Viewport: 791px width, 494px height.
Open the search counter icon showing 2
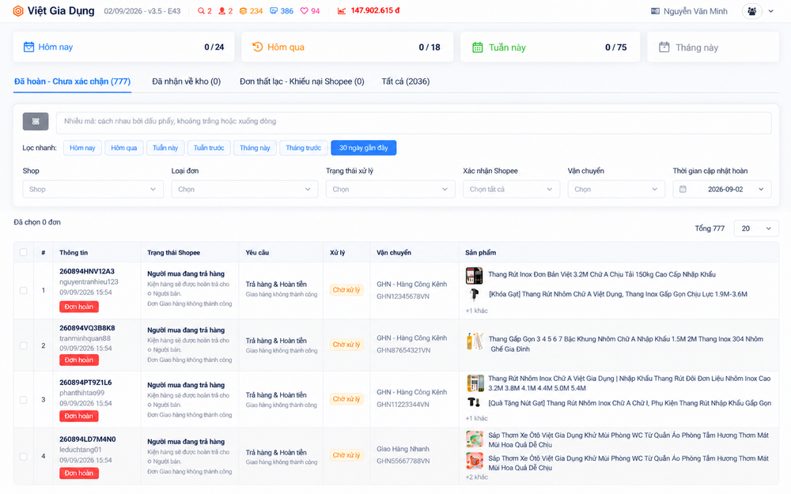(201, 10)
